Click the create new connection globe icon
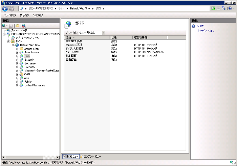Screen dimensions: 237x166 pyautogui.click(x=4, y=26)
